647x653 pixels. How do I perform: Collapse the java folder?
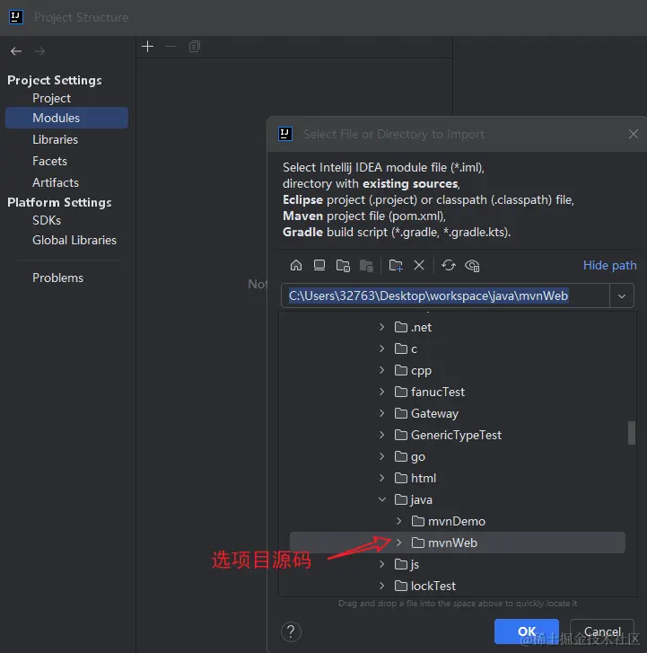(382, 499)
